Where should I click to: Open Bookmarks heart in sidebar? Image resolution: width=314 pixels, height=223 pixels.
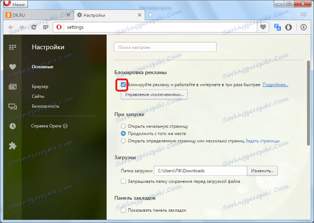point(12,67)
